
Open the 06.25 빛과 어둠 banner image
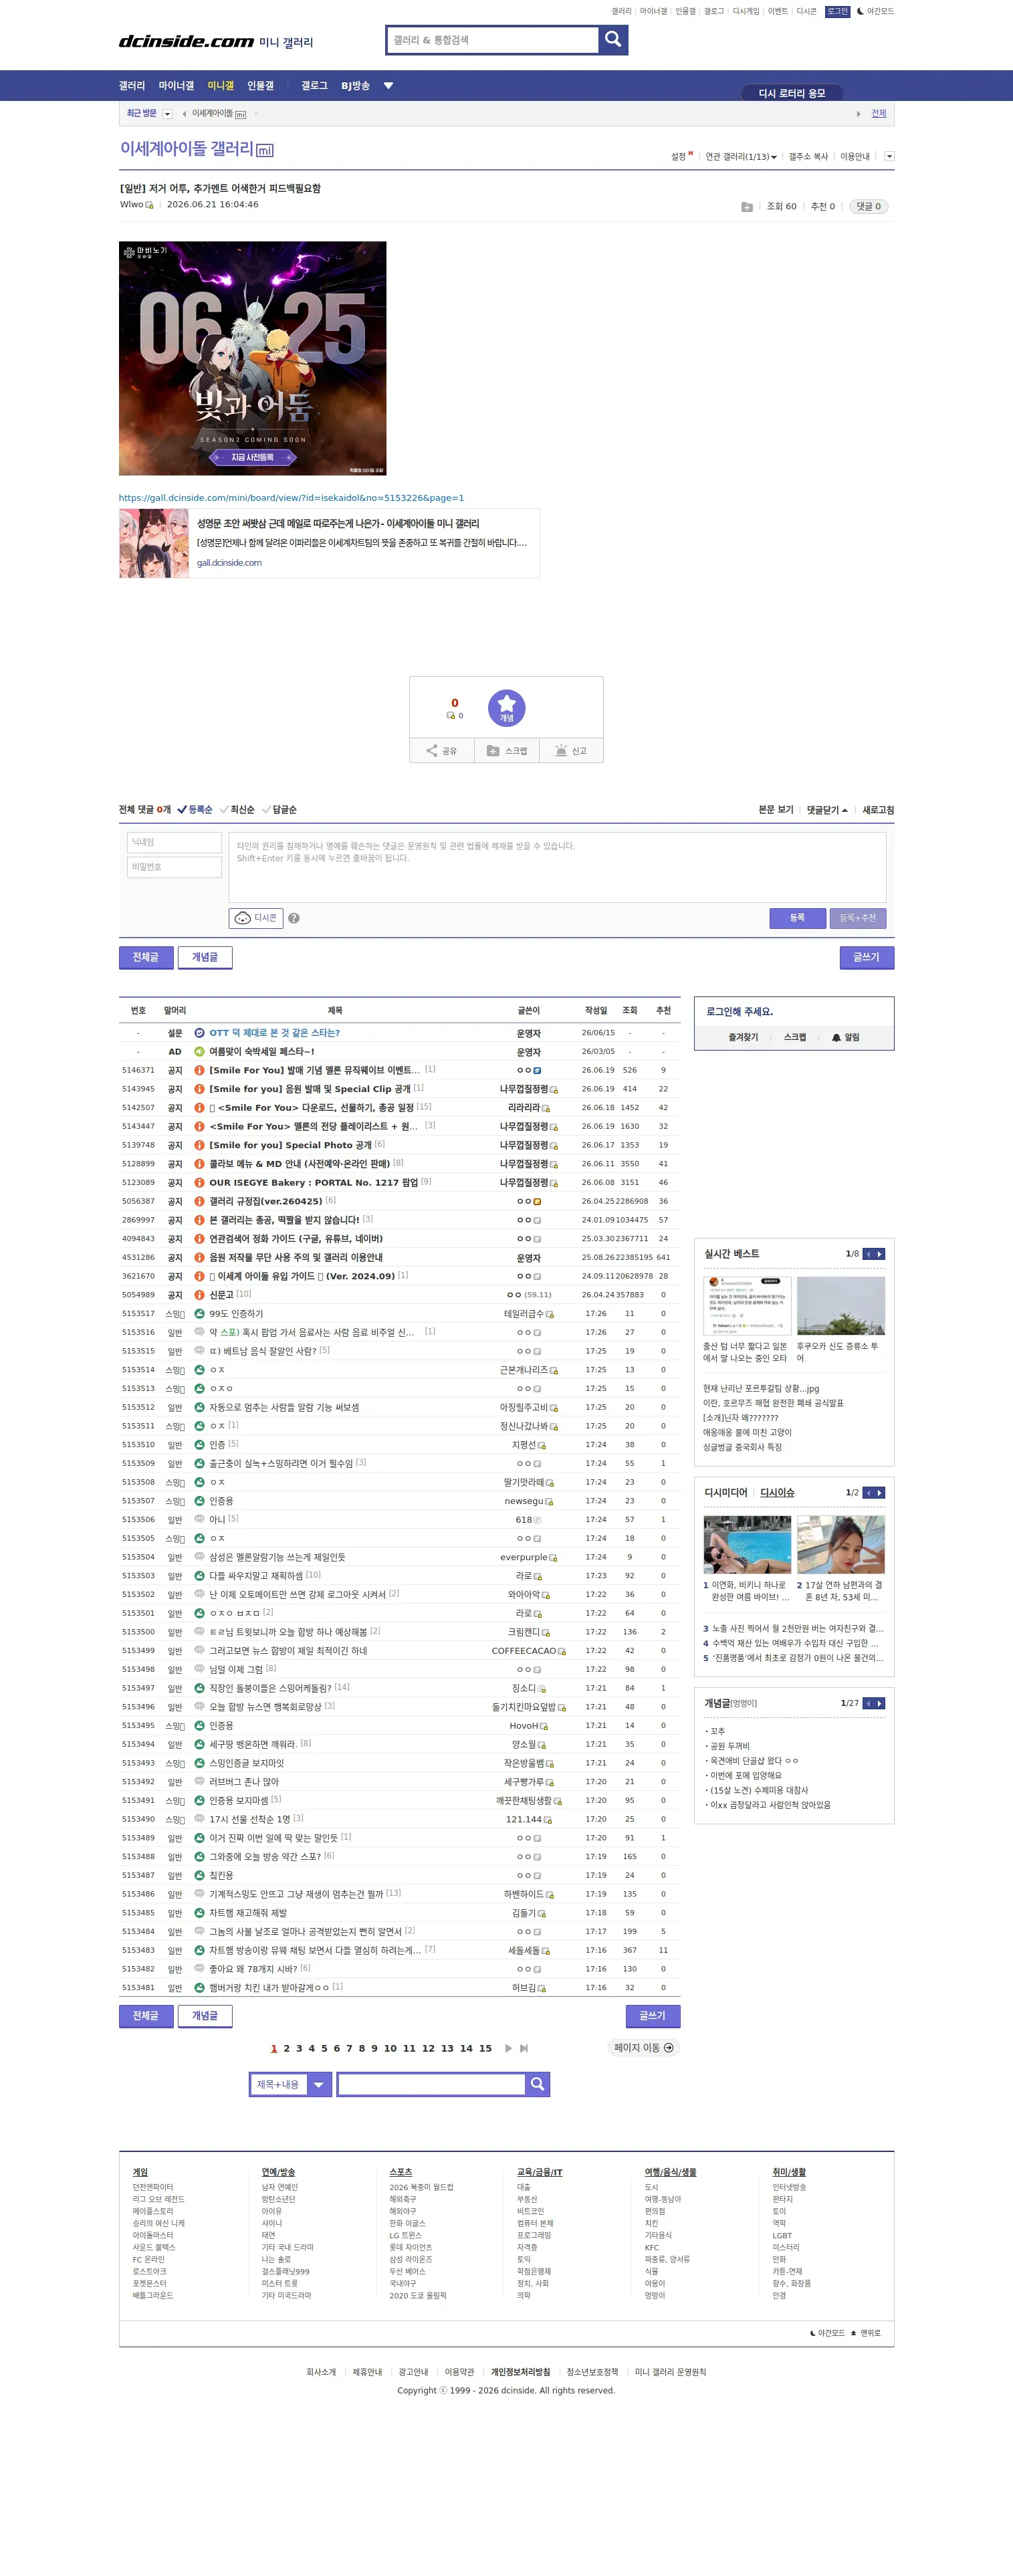tap(252, 358)
